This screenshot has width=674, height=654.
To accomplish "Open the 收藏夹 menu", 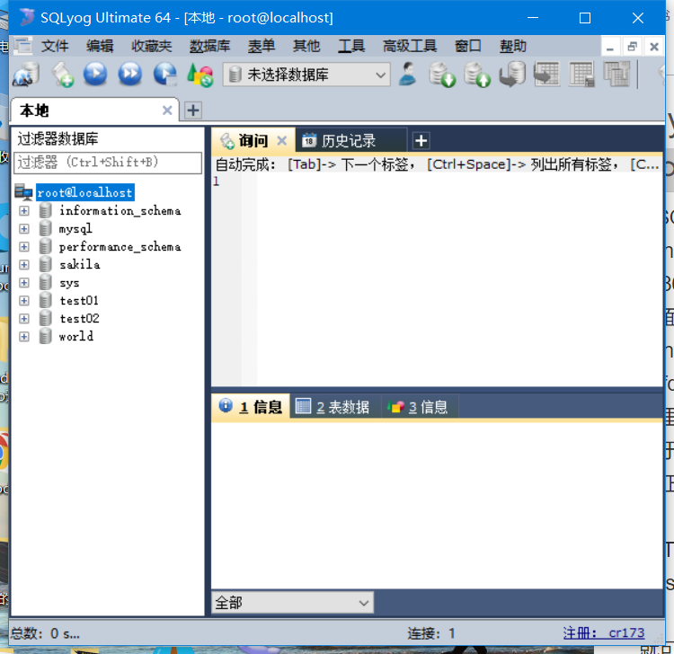I will pos(151,46).
